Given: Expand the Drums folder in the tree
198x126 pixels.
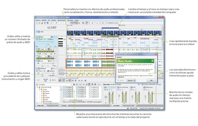Looking at the screenshot, I should pyautogui.click(x=42, y=93).
